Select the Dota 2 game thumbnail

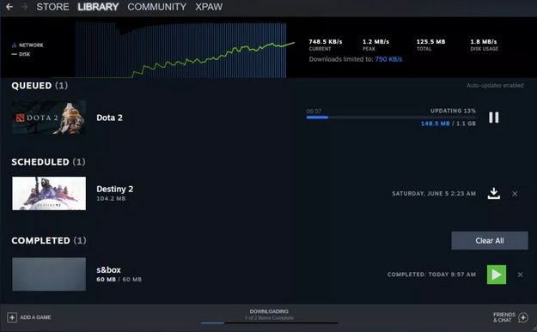[49, 118]
